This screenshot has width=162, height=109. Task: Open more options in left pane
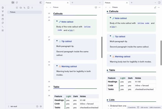[x=99, y=7]
